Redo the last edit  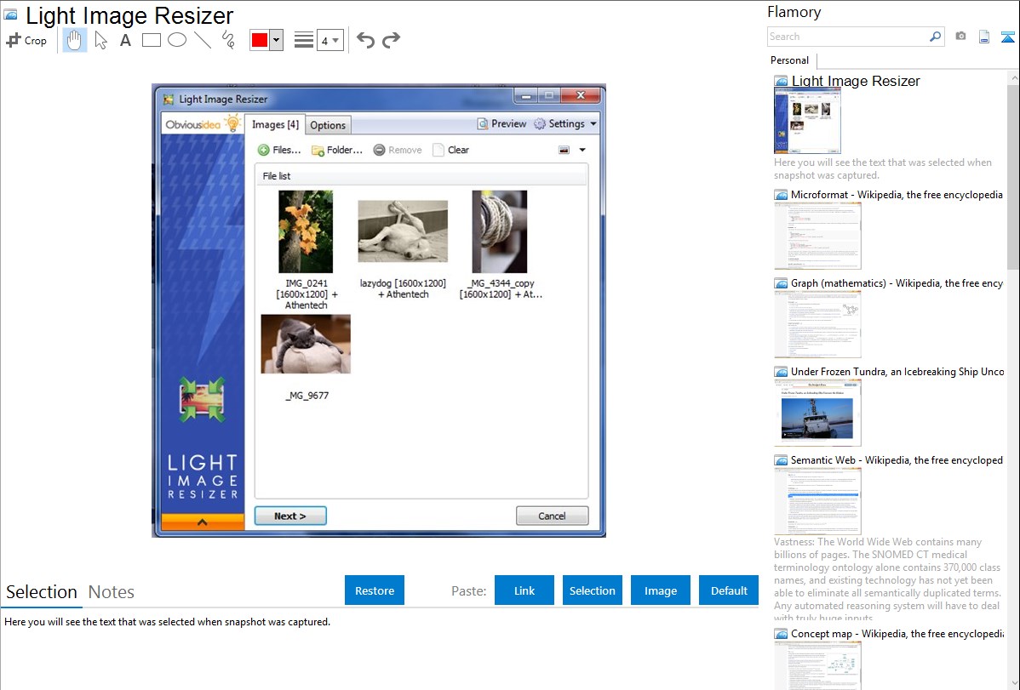(391, 40)
